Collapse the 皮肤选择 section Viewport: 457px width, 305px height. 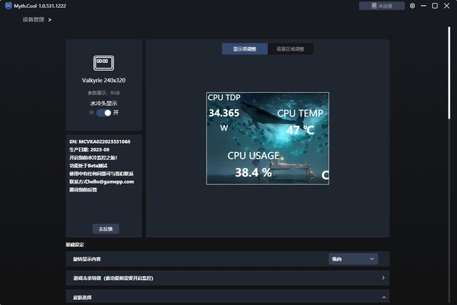[x=383, y=297]
